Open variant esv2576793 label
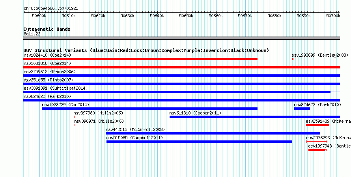The width and height of the screenshot is (351, 177). (x=329, y=138)
